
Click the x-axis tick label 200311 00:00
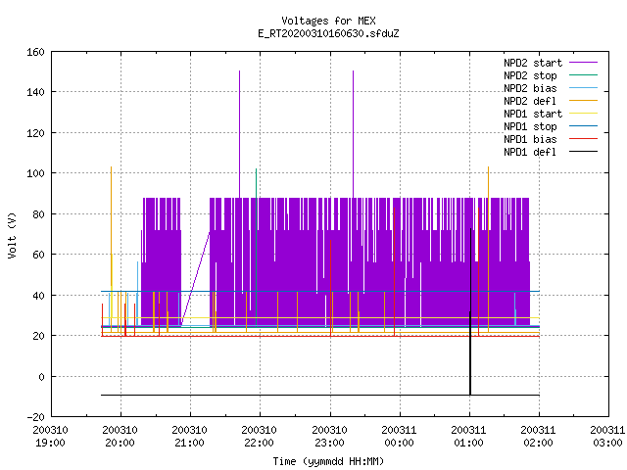[399, 437]
